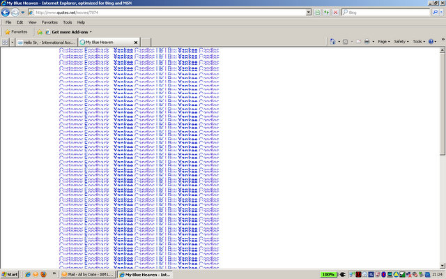Open the View menu
This screenshot has width=446, height=279.
(32, 22)
